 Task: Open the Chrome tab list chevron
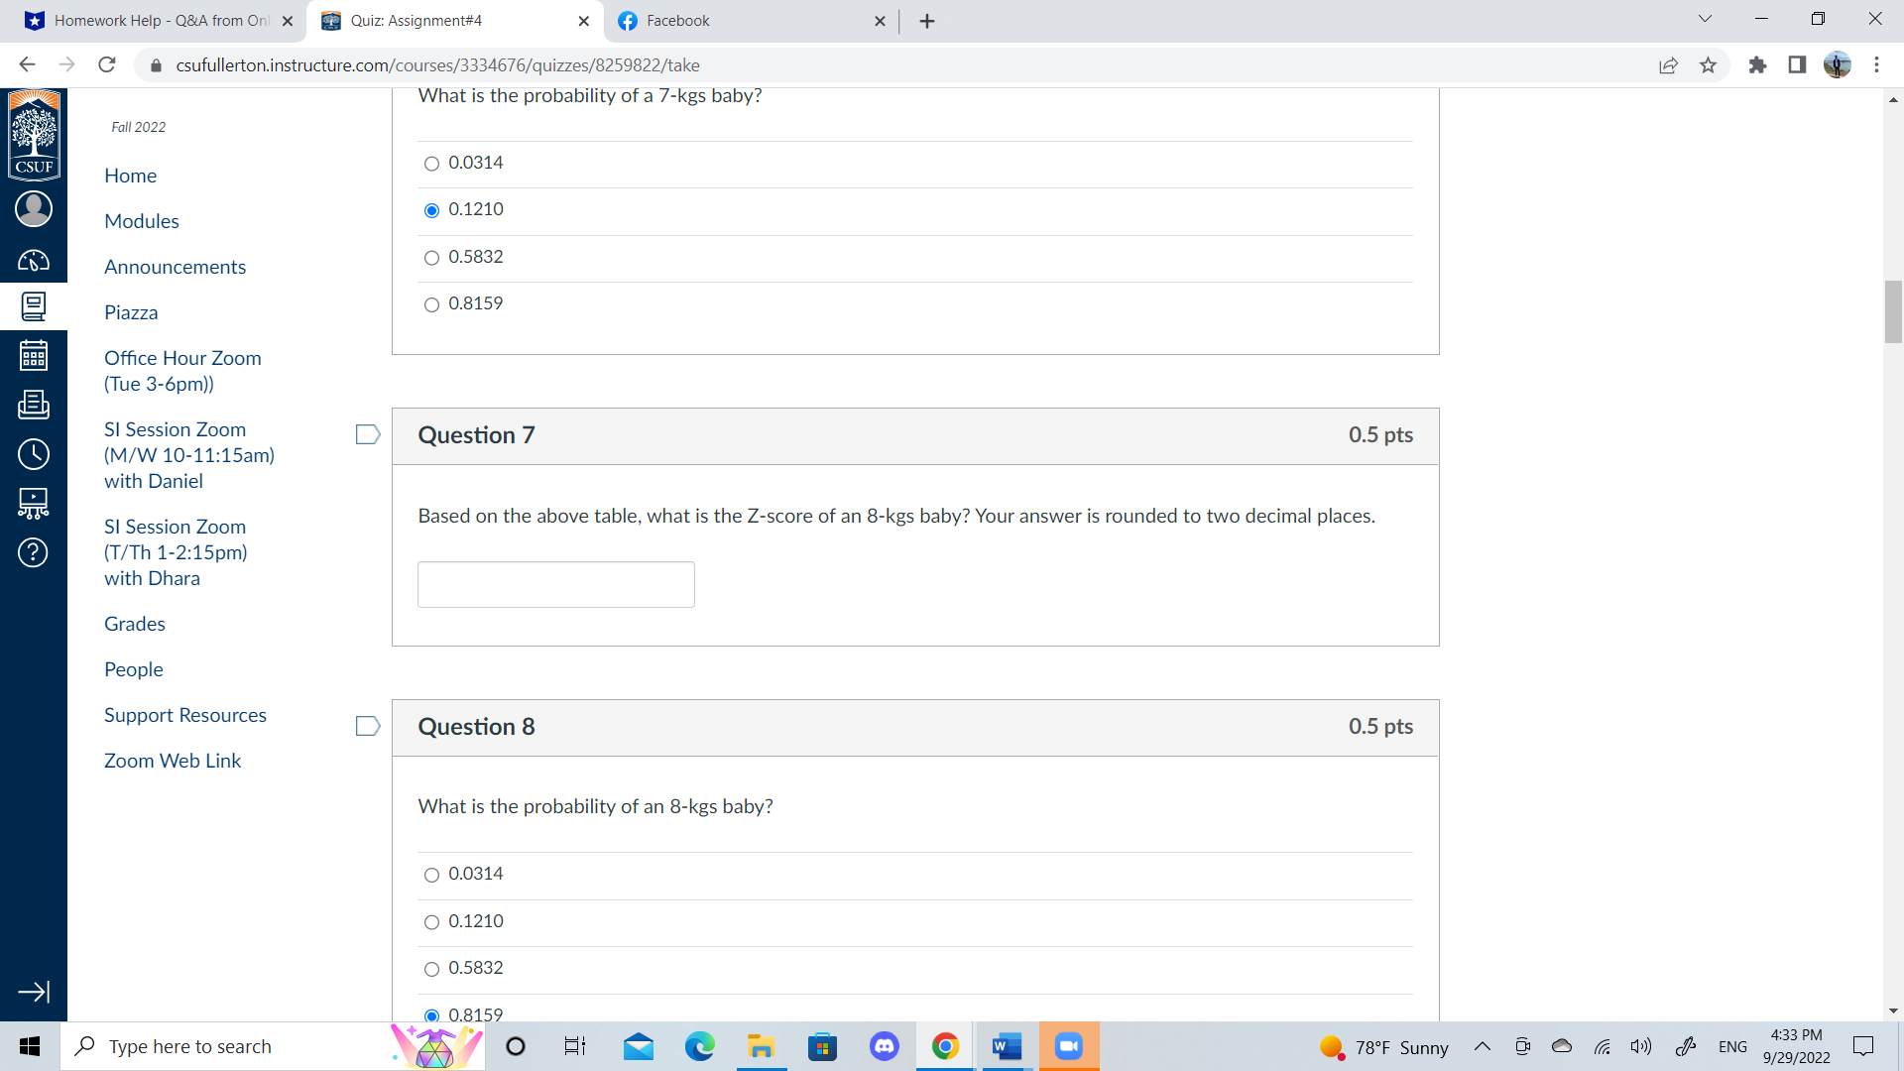click(1704, 20)
